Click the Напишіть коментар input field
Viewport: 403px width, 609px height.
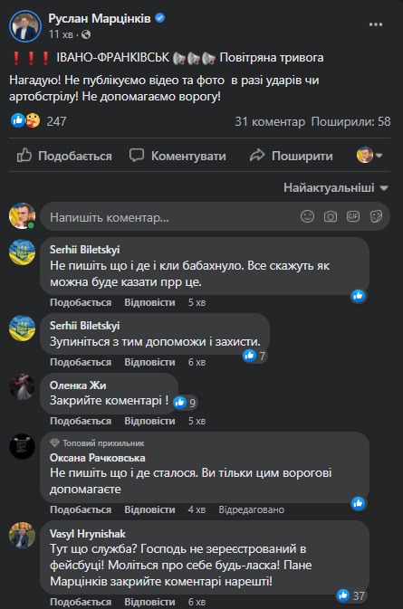[x=173, y=216]
